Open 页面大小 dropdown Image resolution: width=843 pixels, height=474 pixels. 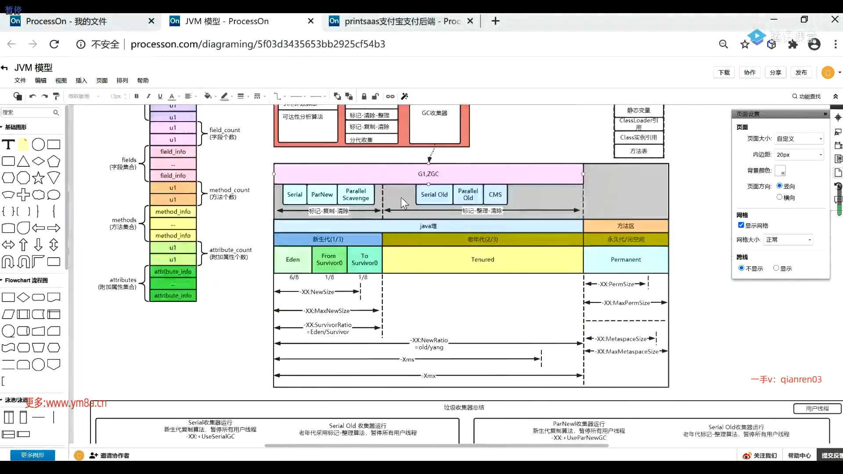point(799,139)
